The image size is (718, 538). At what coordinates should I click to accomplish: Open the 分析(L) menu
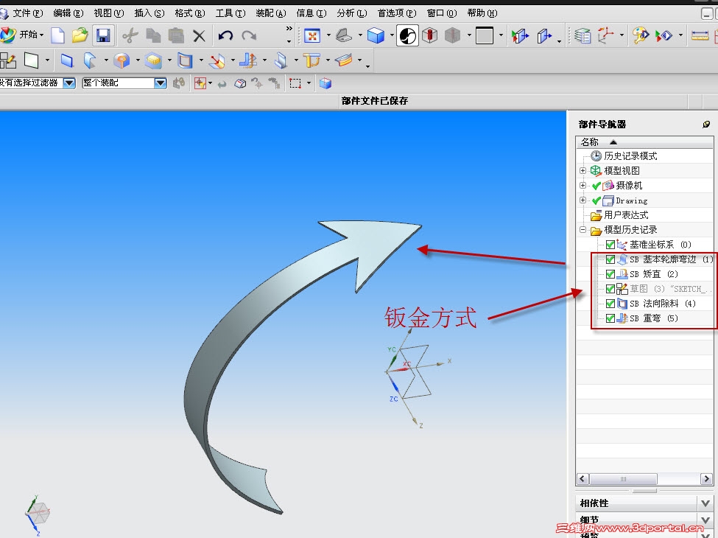(352, 13)
